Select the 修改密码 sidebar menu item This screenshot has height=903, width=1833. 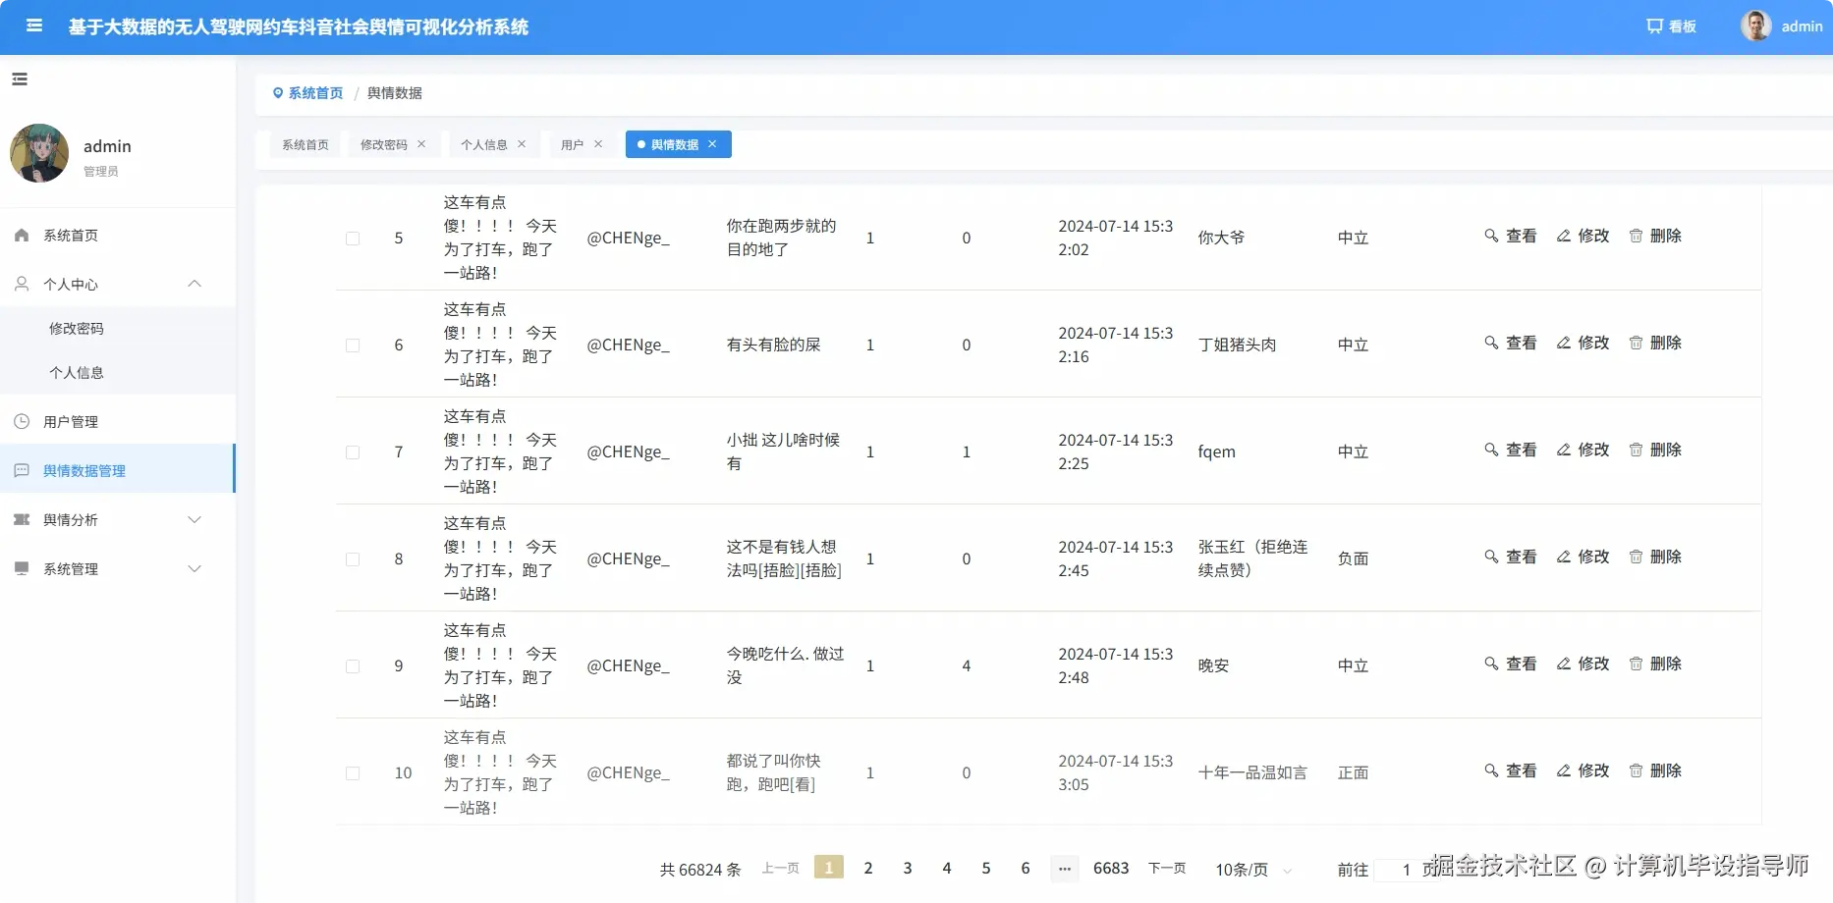(x=78, y=328)
